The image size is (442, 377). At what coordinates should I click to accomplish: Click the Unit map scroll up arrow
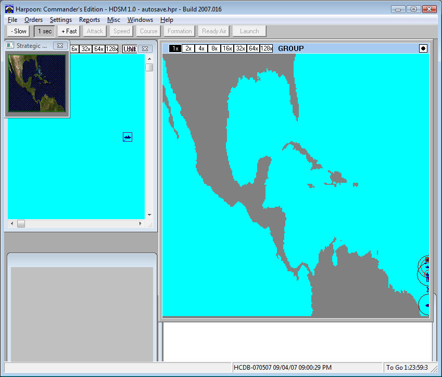point(149,59)
